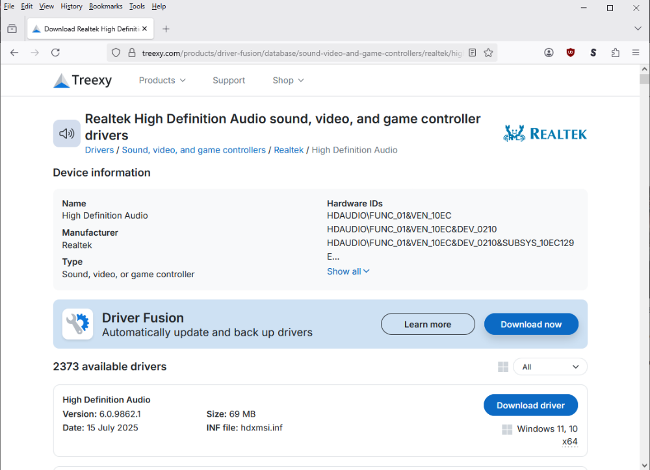Click the Realtek logo image
The height and width of the screenshot is (470, 650).
pyautogui.click(x=545, y=134)
